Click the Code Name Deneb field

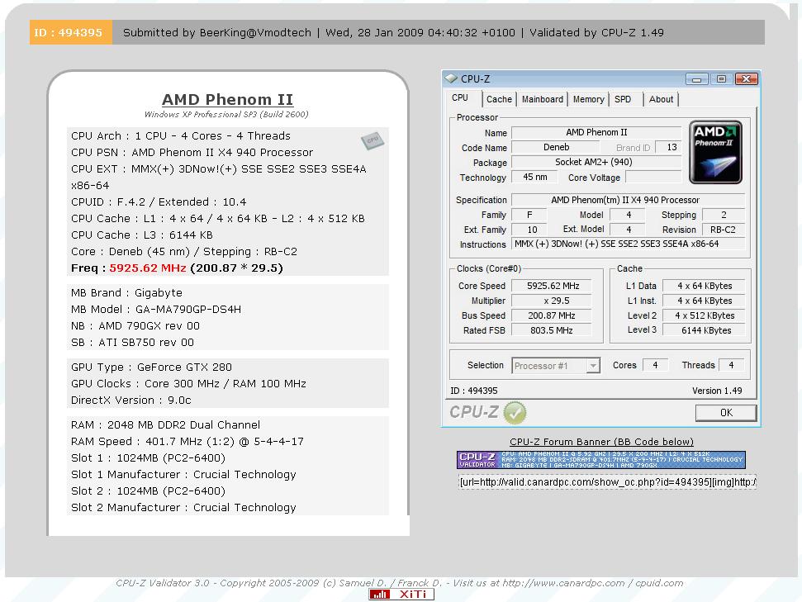click(556, 147)
